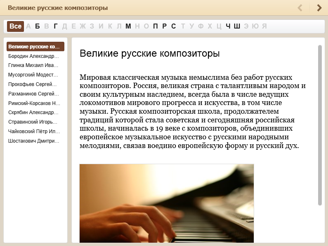Open Чайковский Пётр Ил... entry
This screenshot has width=328, height=246.
click(34, 131)
